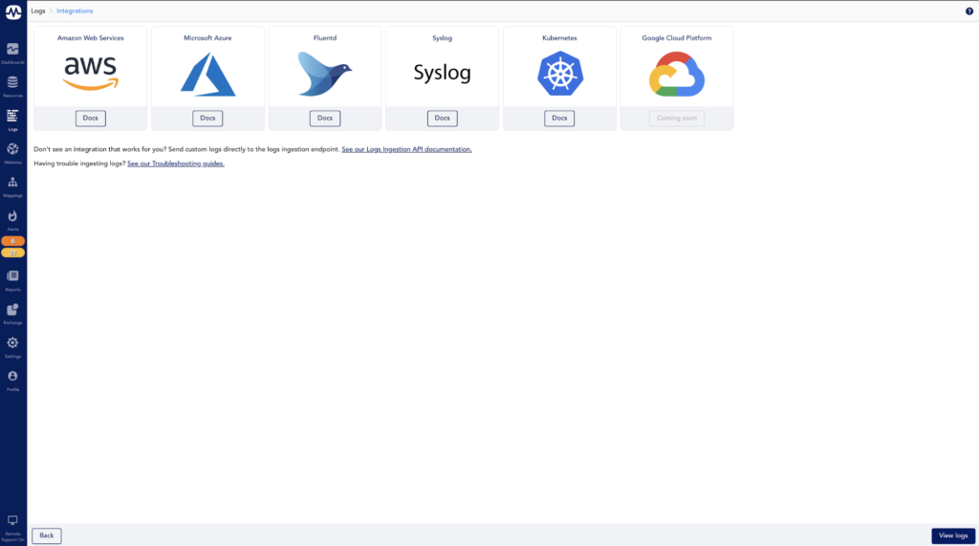Click the View logs button
The width and height of the screenshot is (979, 546).
click(953, 535)
